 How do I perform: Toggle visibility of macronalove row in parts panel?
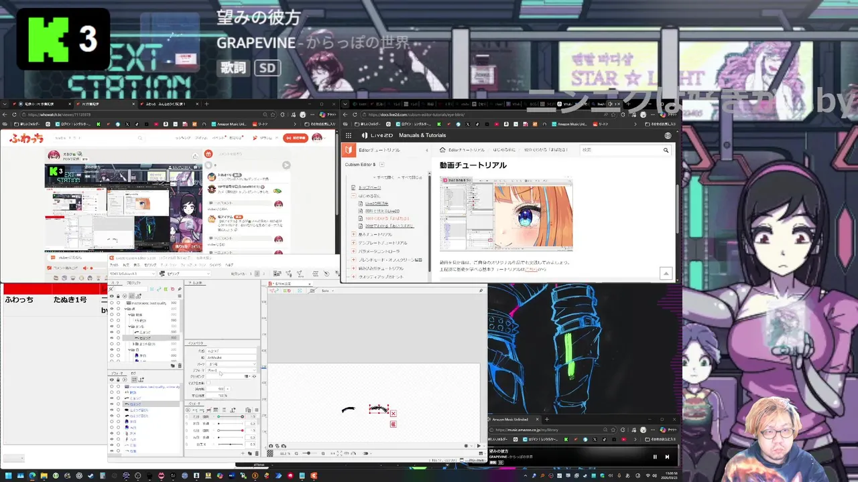[x=112, y=303]
